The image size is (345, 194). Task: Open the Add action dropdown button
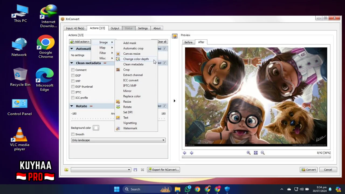tap(80, 42)
